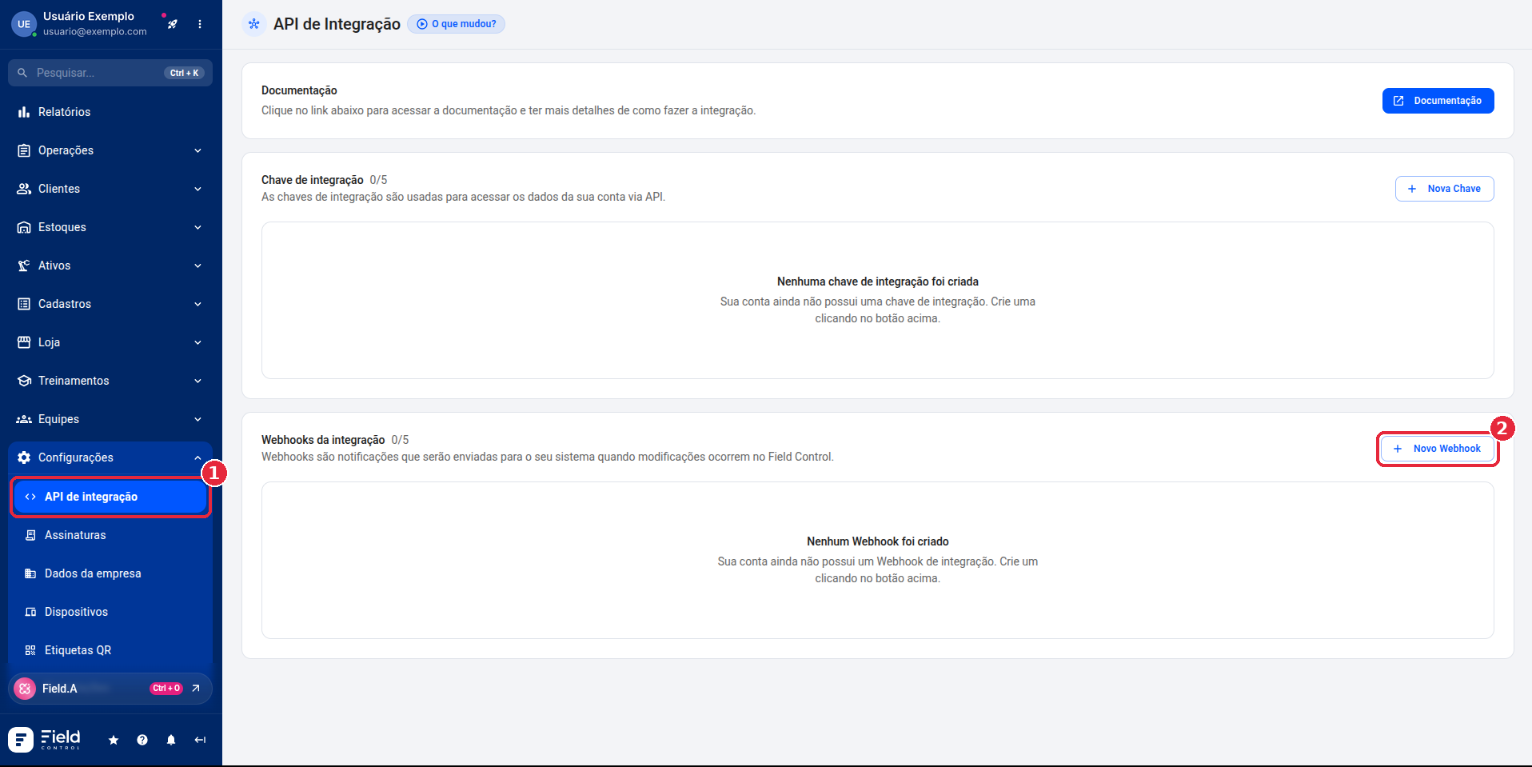Viewport: 1532px width, 767px height.
Task: Click the Clientes people icon
Action: [x=24, y=189]
